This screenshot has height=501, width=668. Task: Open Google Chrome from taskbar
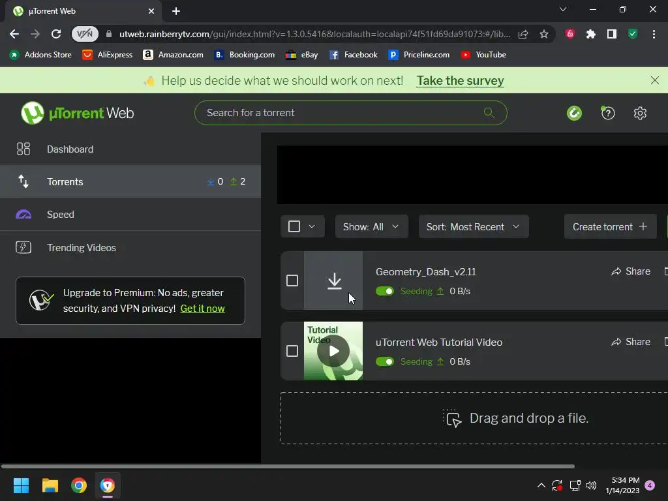79,485
